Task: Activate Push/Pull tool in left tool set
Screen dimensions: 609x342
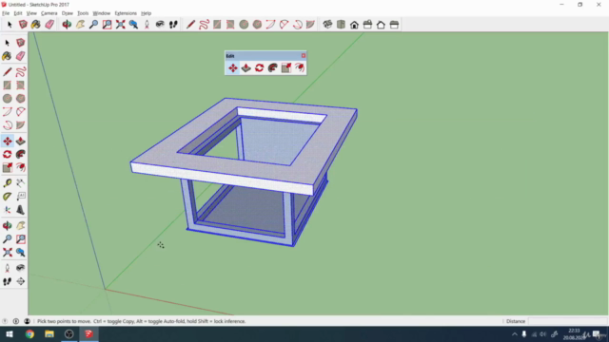Action: pyautogui.click(x=21, y=141)
